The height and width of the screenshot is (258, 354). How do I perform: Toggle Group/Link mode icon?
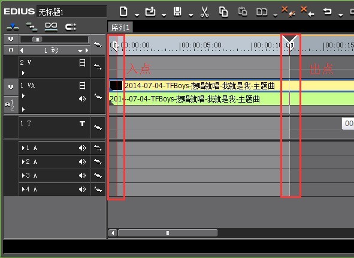tap(51, 26)
